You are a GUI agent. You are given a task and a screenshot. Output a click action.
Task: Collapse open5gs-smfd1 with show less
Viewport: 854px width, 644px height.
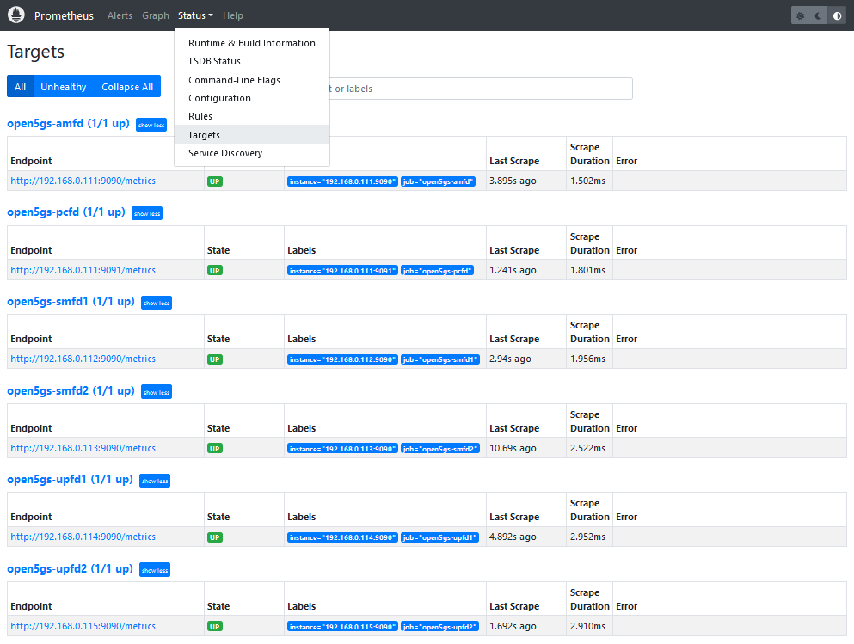tap(157, 304)
